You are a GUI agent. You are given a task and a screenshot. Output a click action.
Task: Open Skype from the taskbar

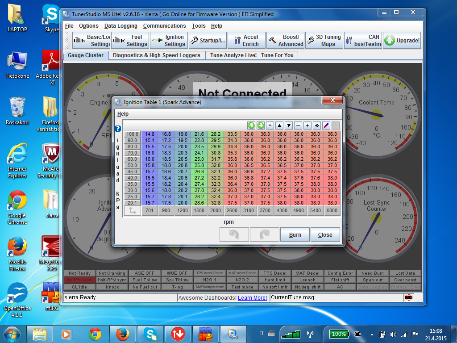click(x=150, y=334)
